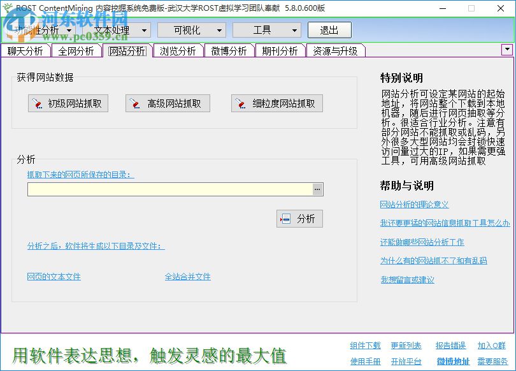Screen dimensions: 516x371
Task: Open the 高级网站抓取 advanced crawl tool
Action: pos(168,103)
